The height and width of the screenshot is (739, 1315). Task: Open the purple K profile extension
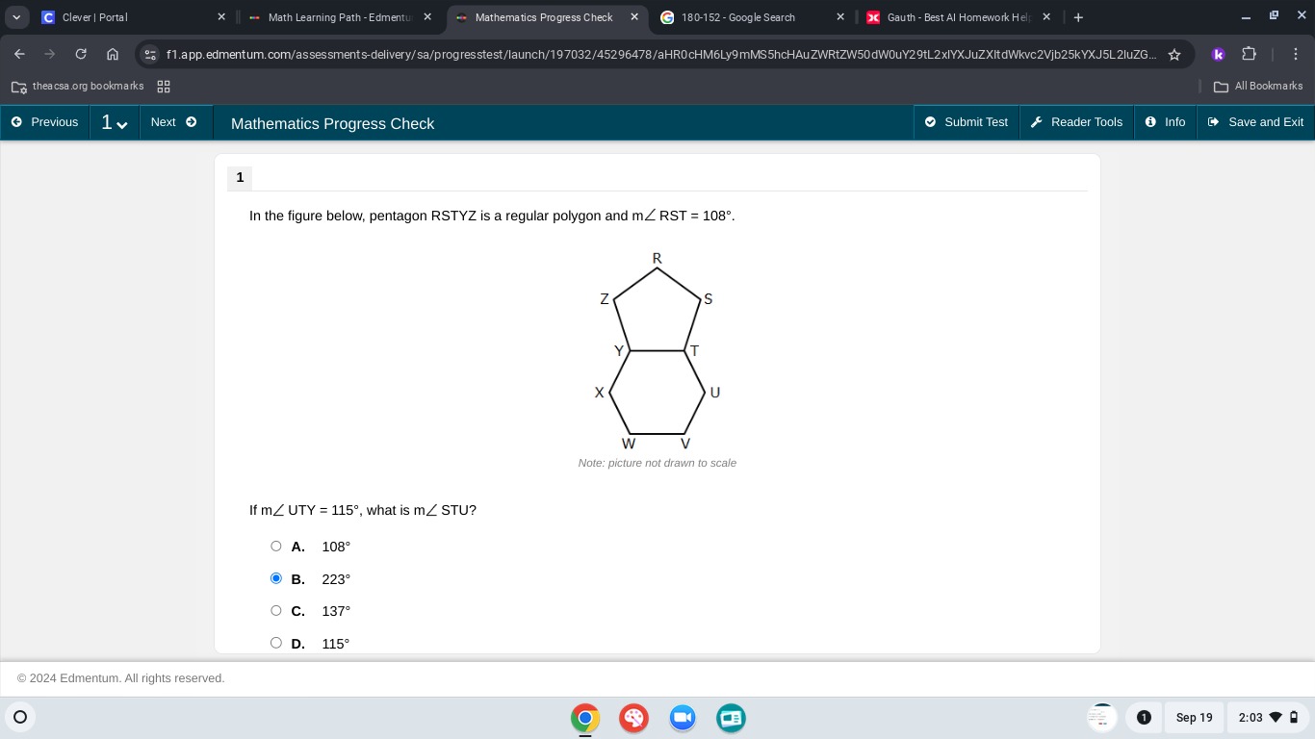click(1218, 54)
